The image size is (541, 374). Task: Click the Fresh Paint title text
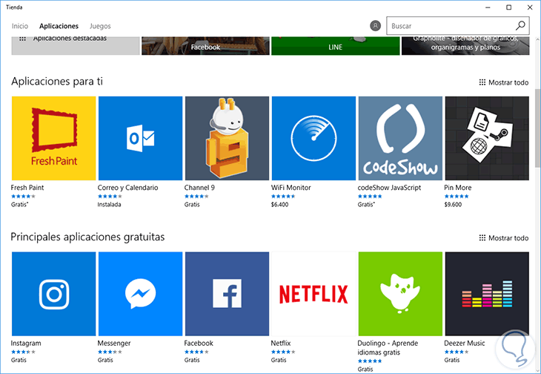[x=27, y=188]
